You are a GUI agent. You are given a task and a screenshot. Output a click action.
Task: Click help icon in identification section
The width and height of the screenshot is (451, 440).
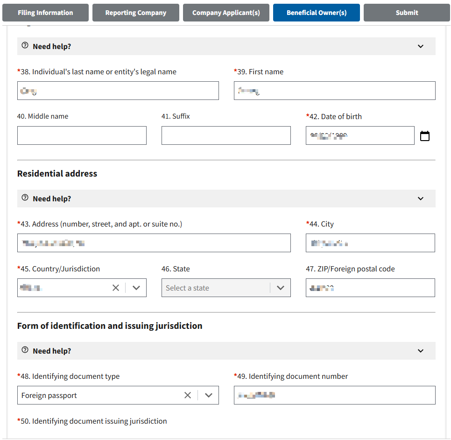25,350
